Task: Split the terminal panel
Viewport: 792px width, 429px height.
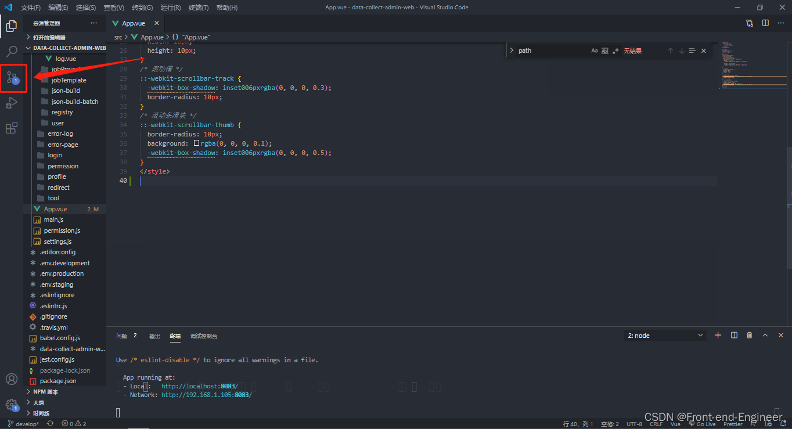Action: (x=734, y=335)
